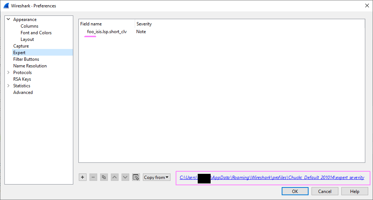Add a new expert severity entry

(82, 177)
